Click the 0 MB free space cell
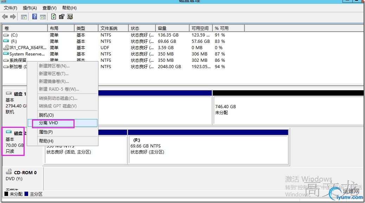Image resolution: width=365 pixels, height=203 pixels. (x=197, y=47)
